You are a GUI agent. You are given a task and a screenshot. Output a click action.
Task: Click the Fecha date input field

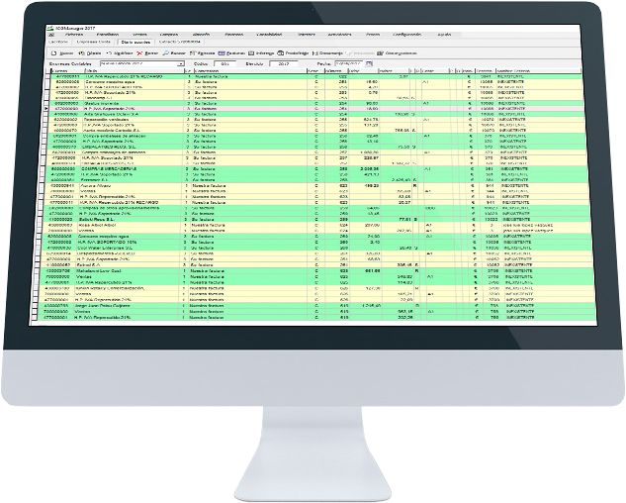346,63
